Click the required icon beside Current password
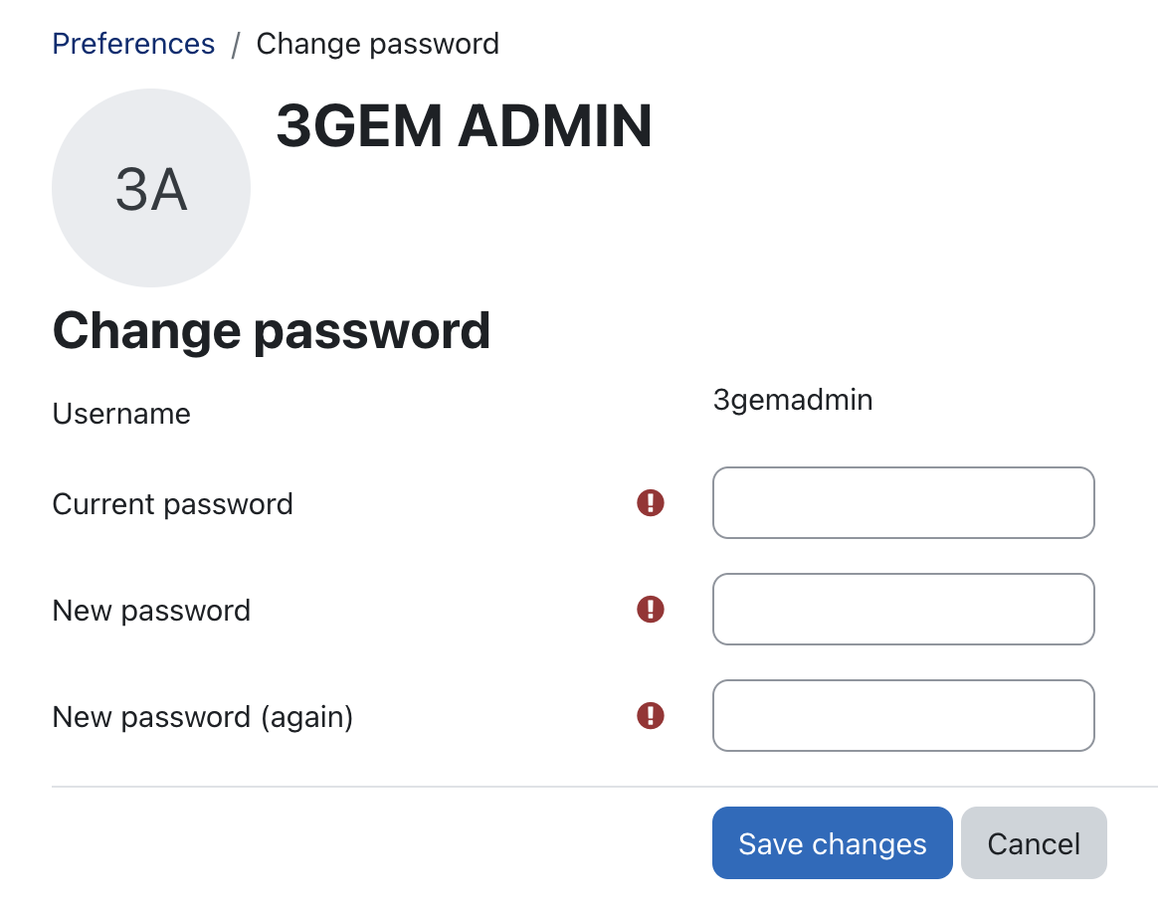 [650, 503]
